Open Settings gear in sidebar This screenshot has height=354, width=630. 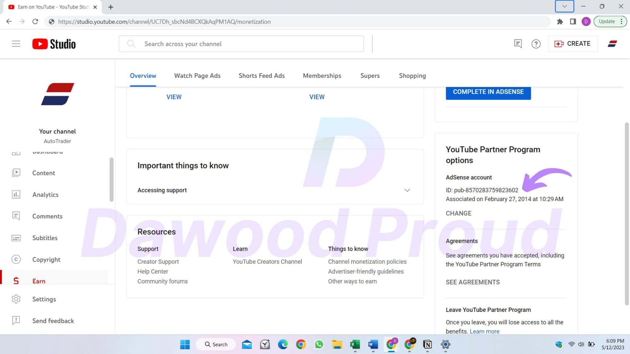pos(16,299)
